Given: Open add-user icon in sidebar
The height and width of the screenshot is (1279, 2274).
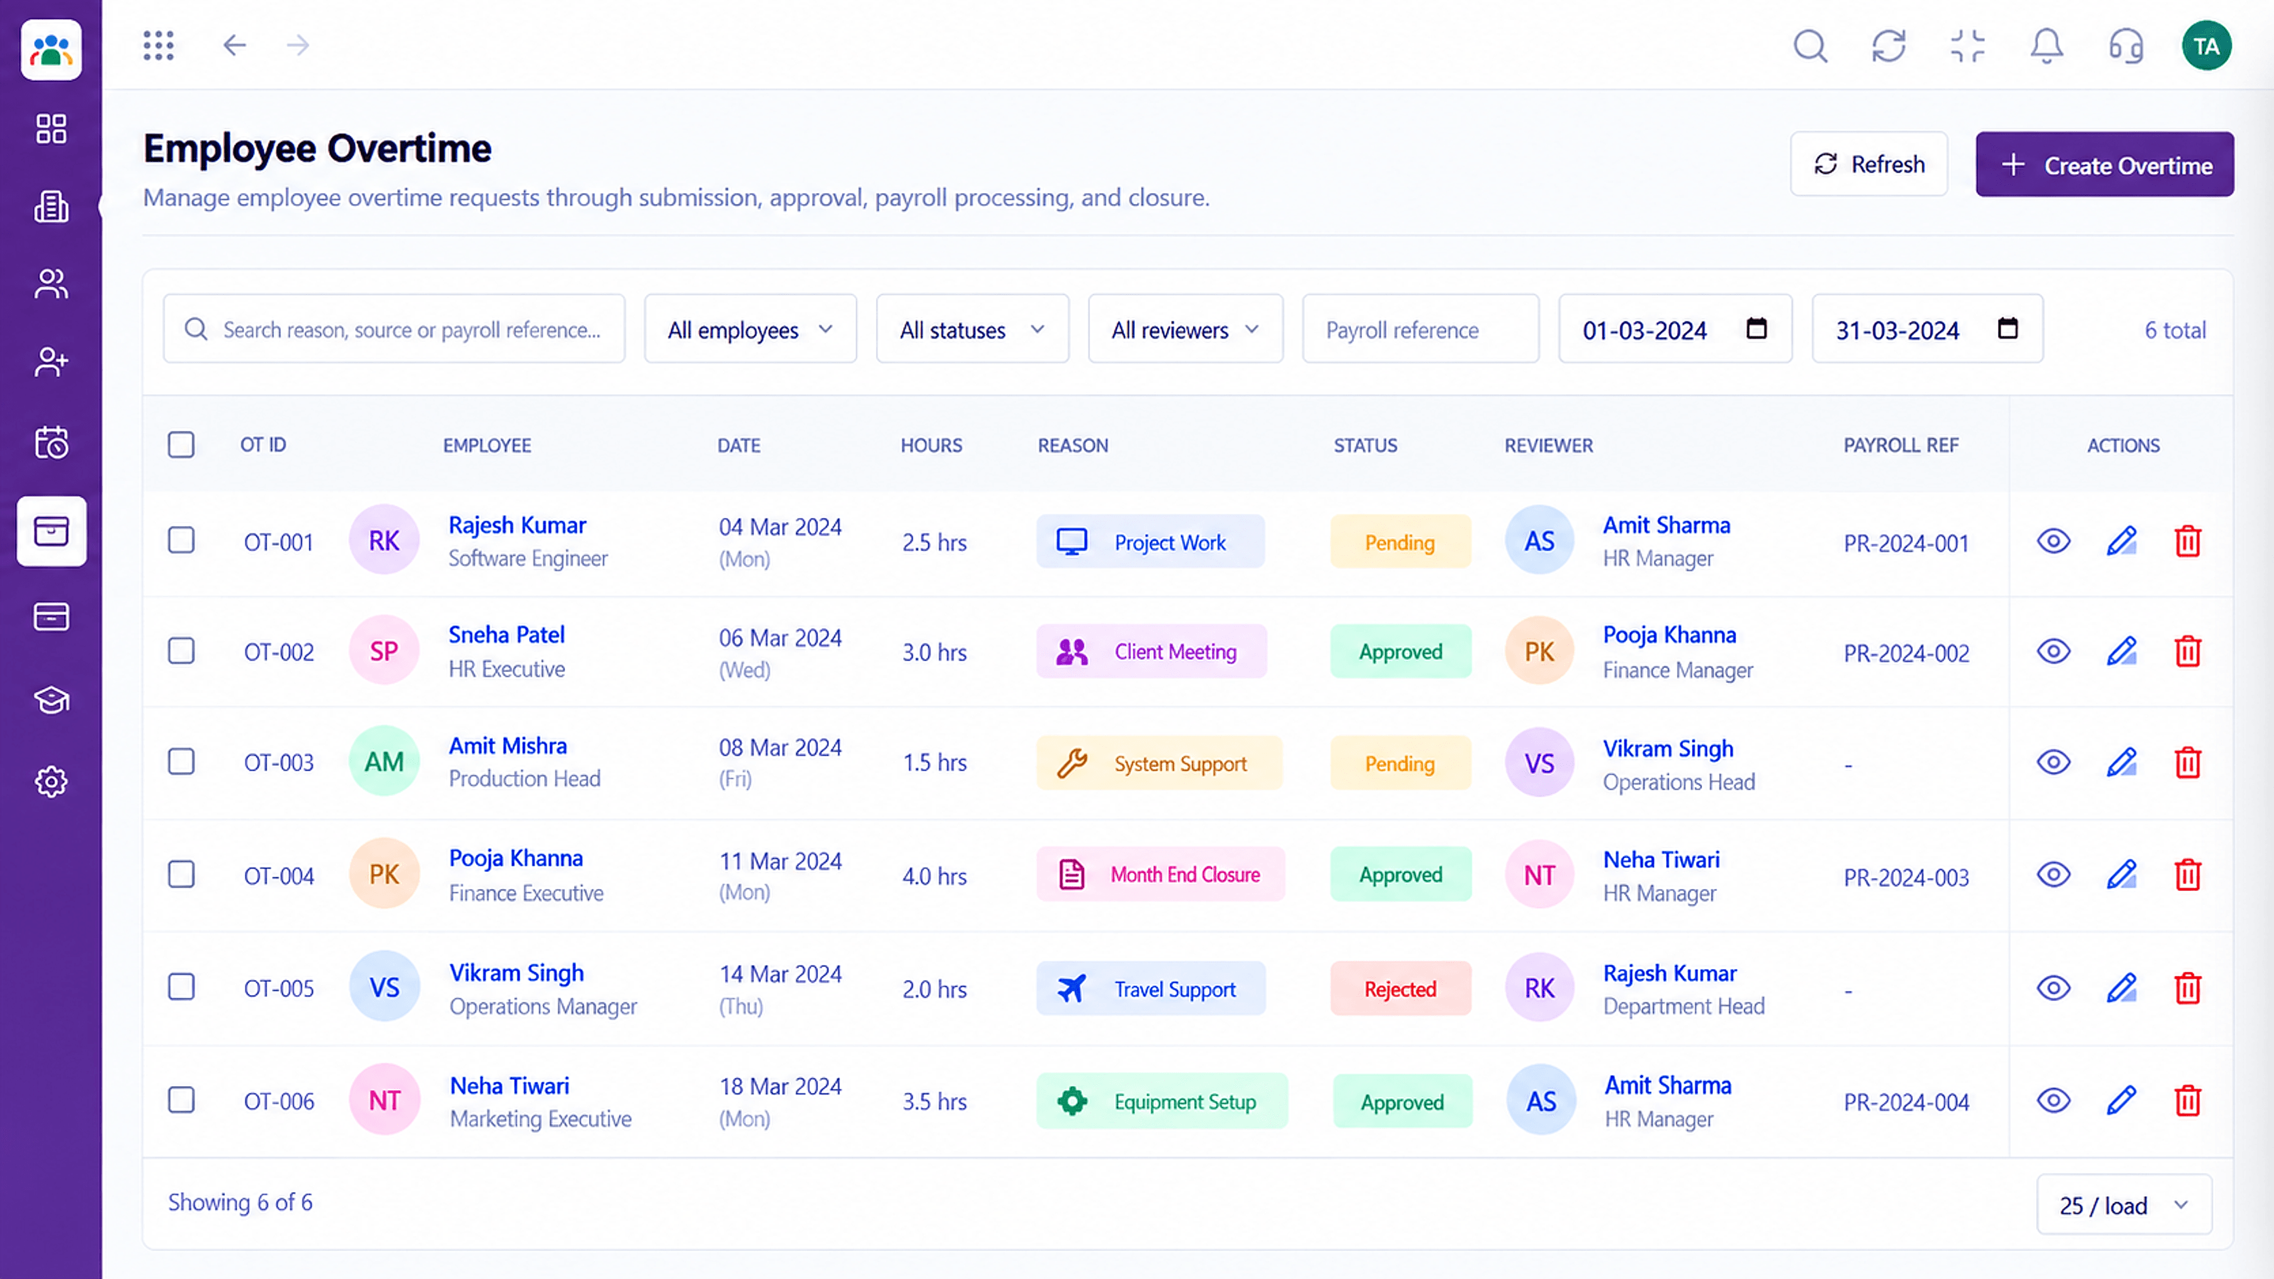Looking at the screenshot, I should [51, 362].
